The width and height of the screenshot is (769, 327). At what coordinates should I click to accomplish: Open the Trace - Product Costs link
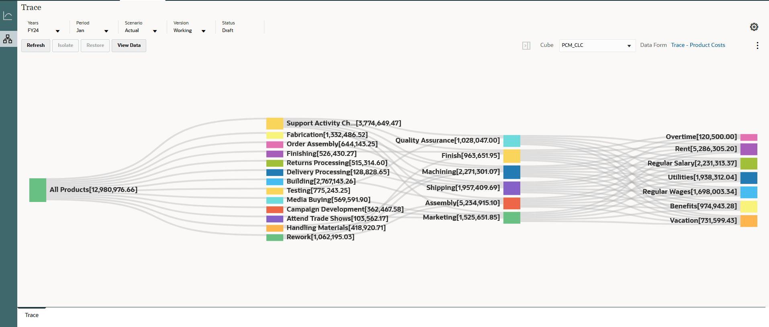pyautogui.click(x=698, y=45)
